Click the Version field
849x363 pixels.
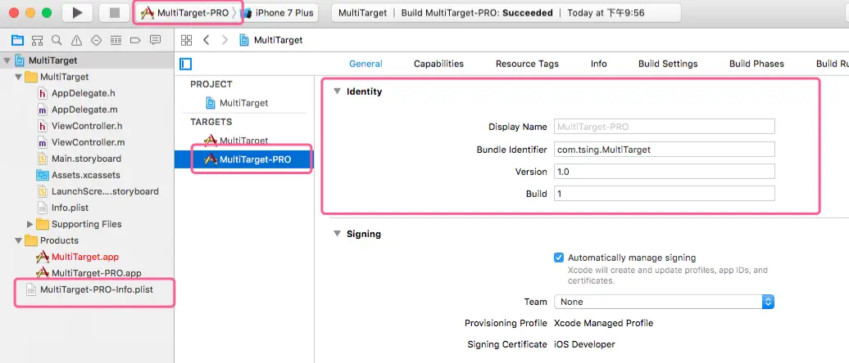click(x=665, y=172)
